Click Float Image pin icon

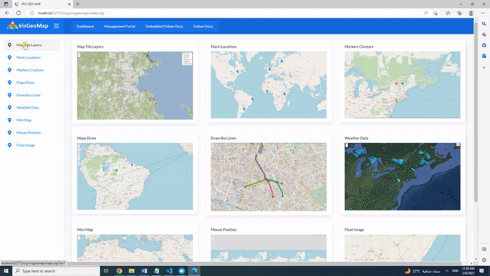click(9, 145)
